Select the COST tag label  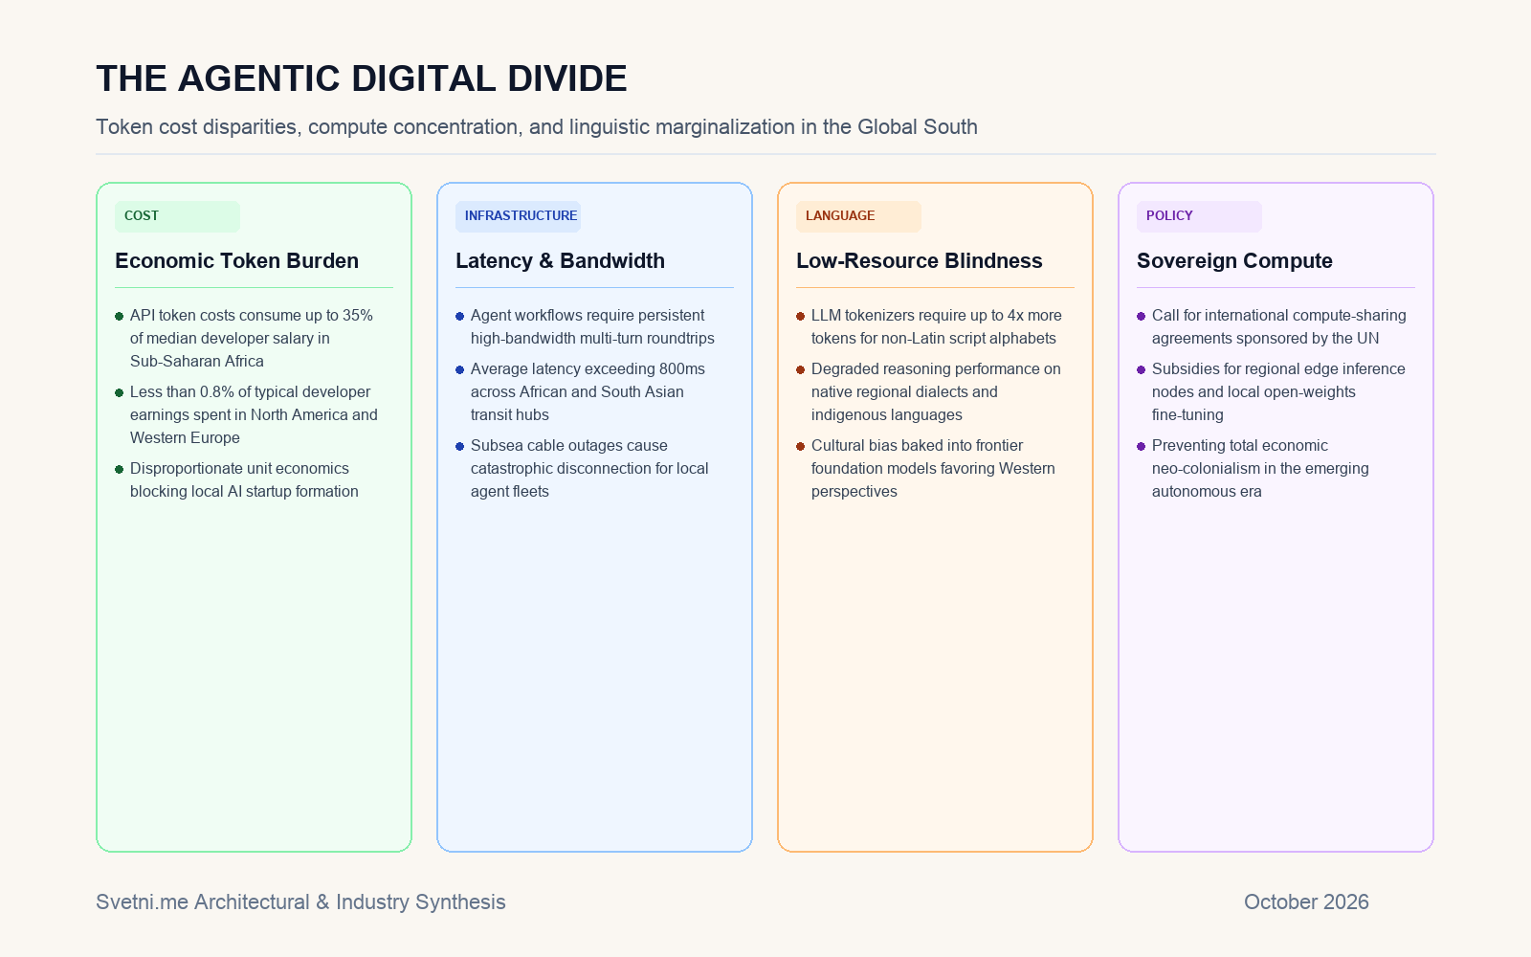177,216
